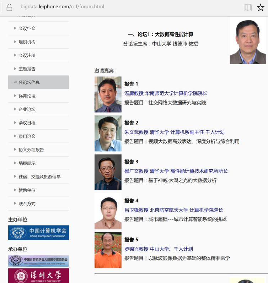Screen dimensions: 268x283
Task: Open the 优青论坛 sidebar menu item
Action: 38,96
